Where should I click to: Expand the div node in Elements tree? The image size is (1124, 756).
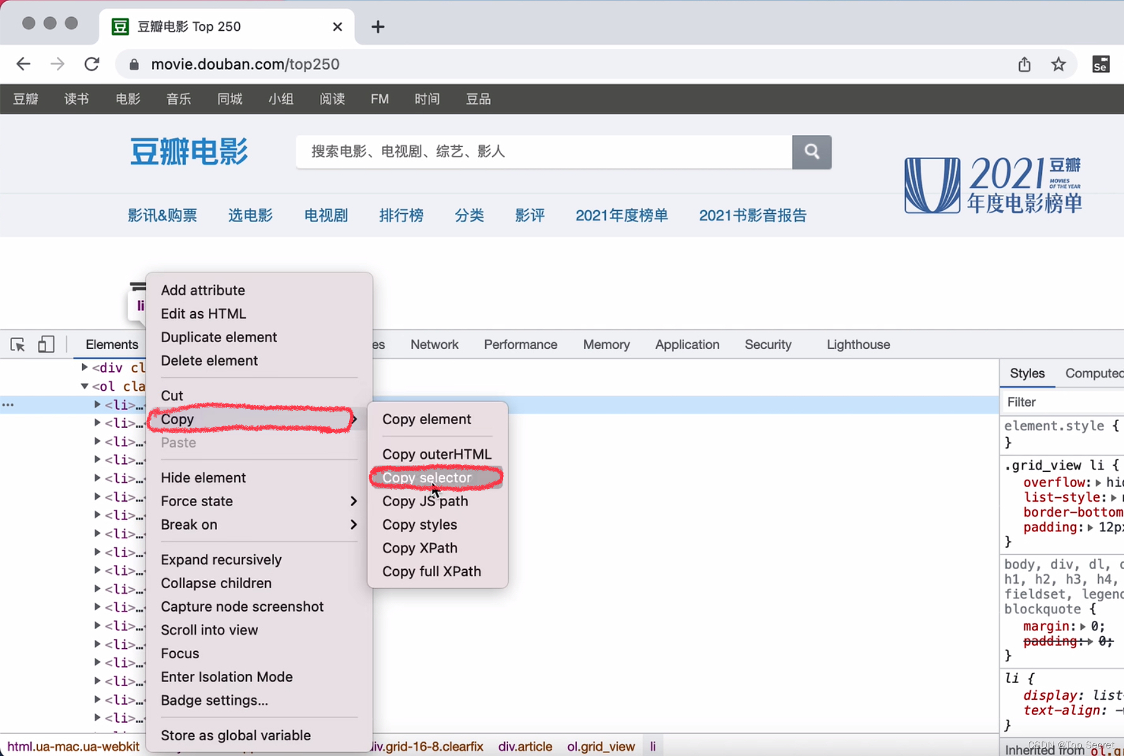[85, 367]
